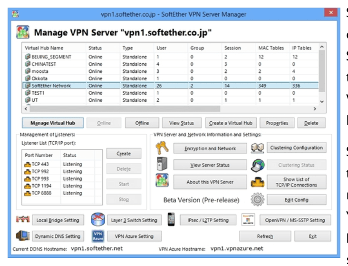348x266 pixels.
Task: Close the VPN Server Manager window
Action: [331, 12]
